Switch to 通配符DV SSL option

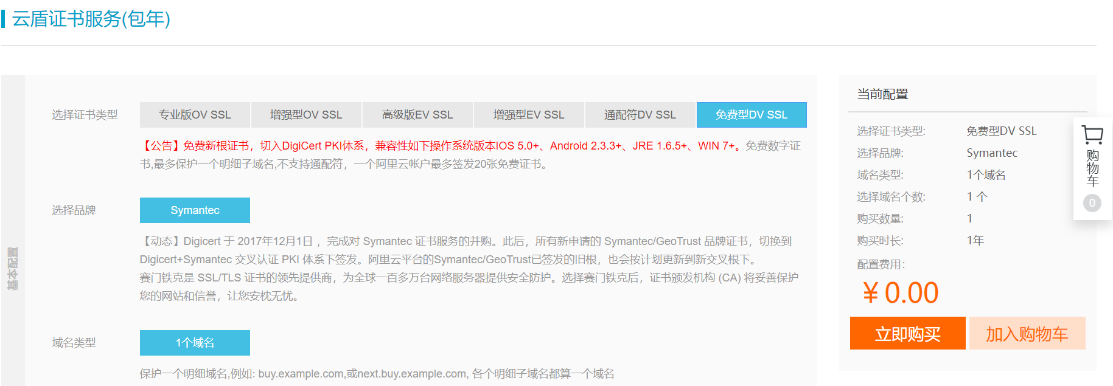pos(640,115)
